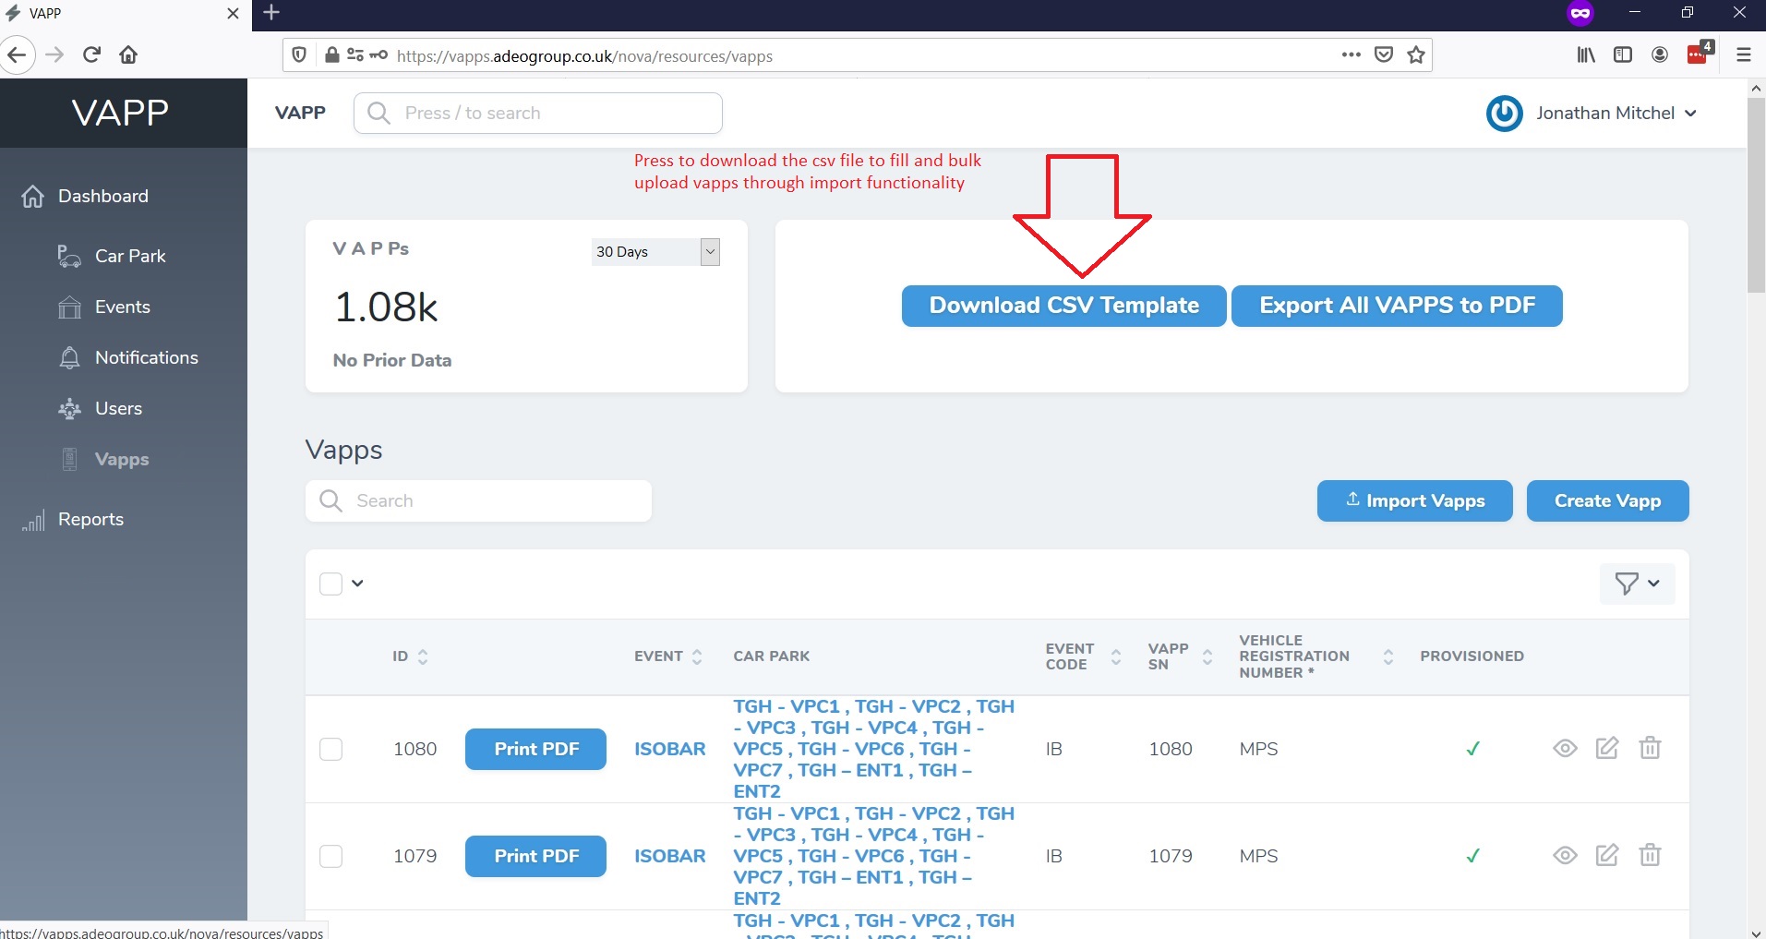The image size is (1766, 939).
Task: Click the power logo beside Jonathan Mitchel
Action: (x=1505, y=114)
